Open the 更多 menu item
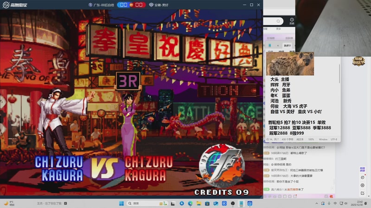371x208 pixels. [278, 29]
